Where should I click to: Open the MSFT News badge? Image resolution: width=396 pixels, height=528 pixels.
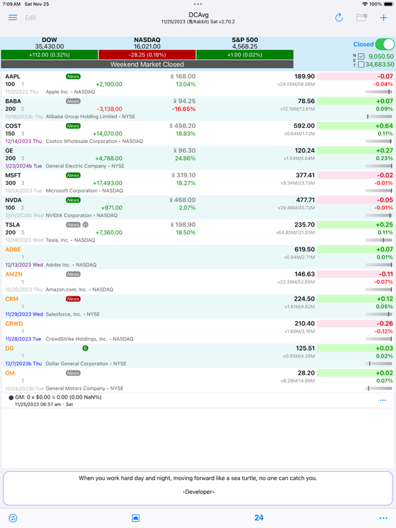point(73,175)
